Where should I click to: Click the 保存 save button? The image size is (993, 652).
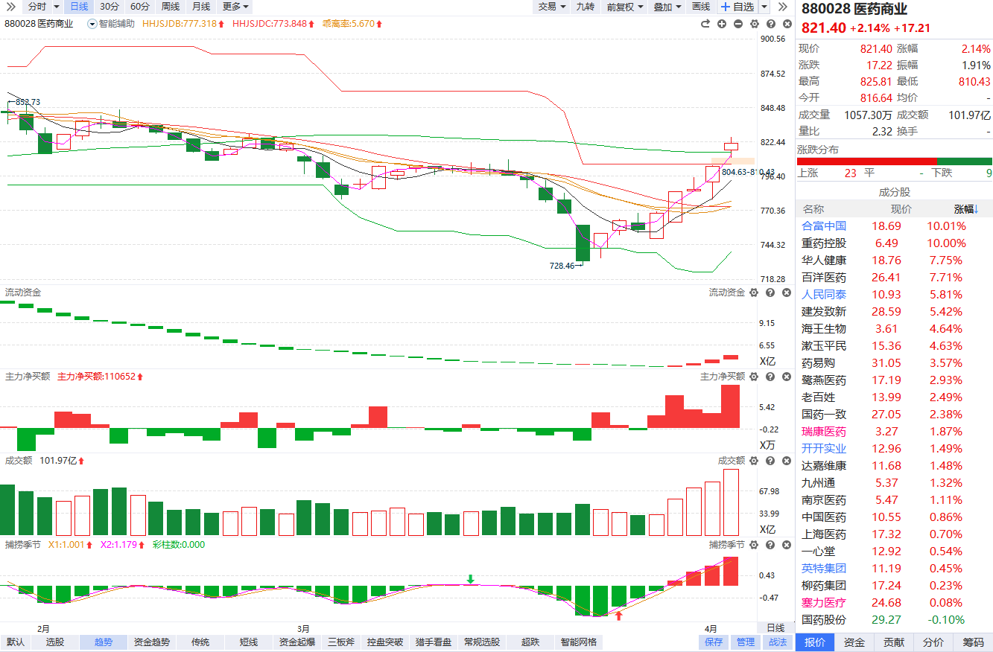(714, 642)
